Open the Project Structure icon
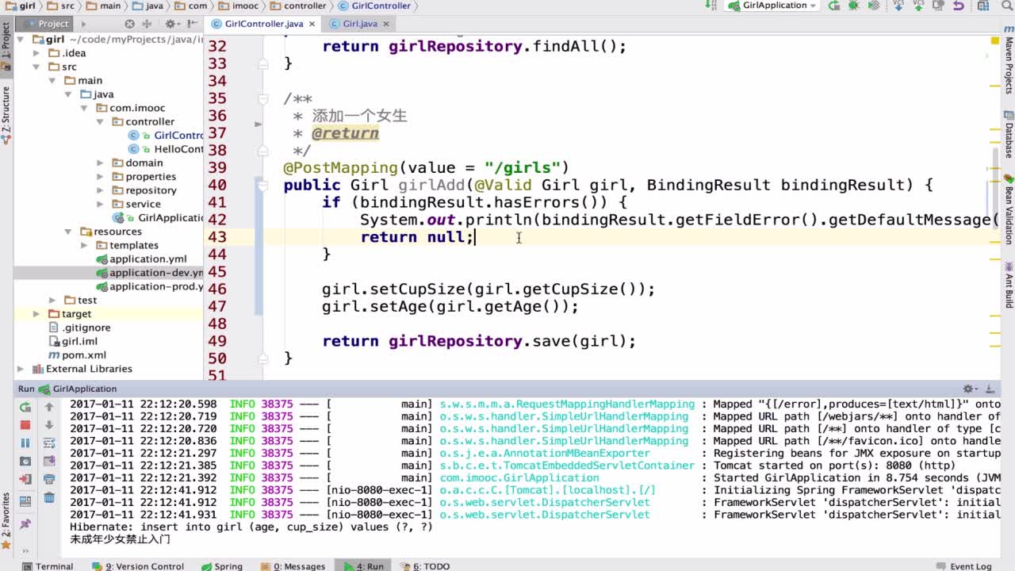1015x571 pixels. [x=983, y=6]
